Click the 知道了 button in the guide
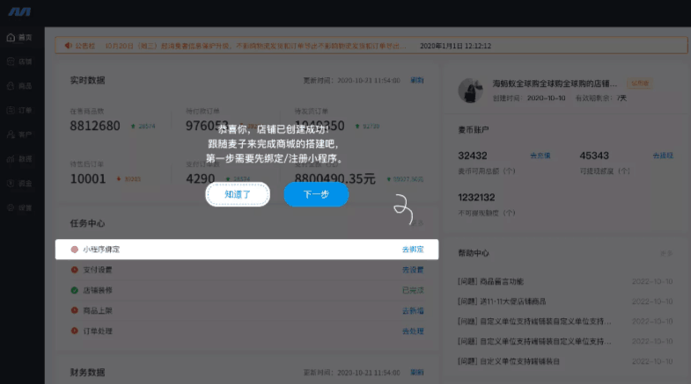The image size is (691, 384). coord(238,194)
